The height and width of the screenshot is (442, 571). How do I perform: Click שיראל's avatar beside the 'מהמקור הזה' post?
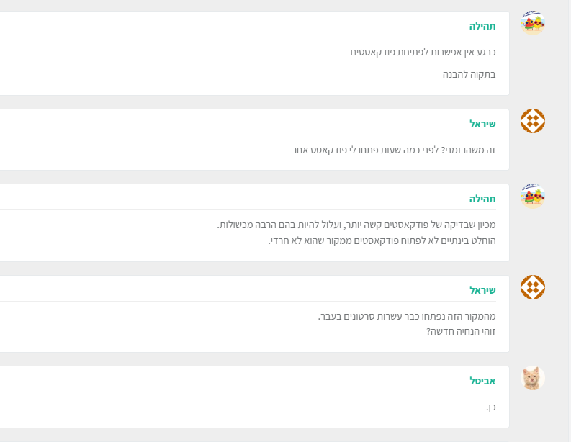[x=532, y=287]
